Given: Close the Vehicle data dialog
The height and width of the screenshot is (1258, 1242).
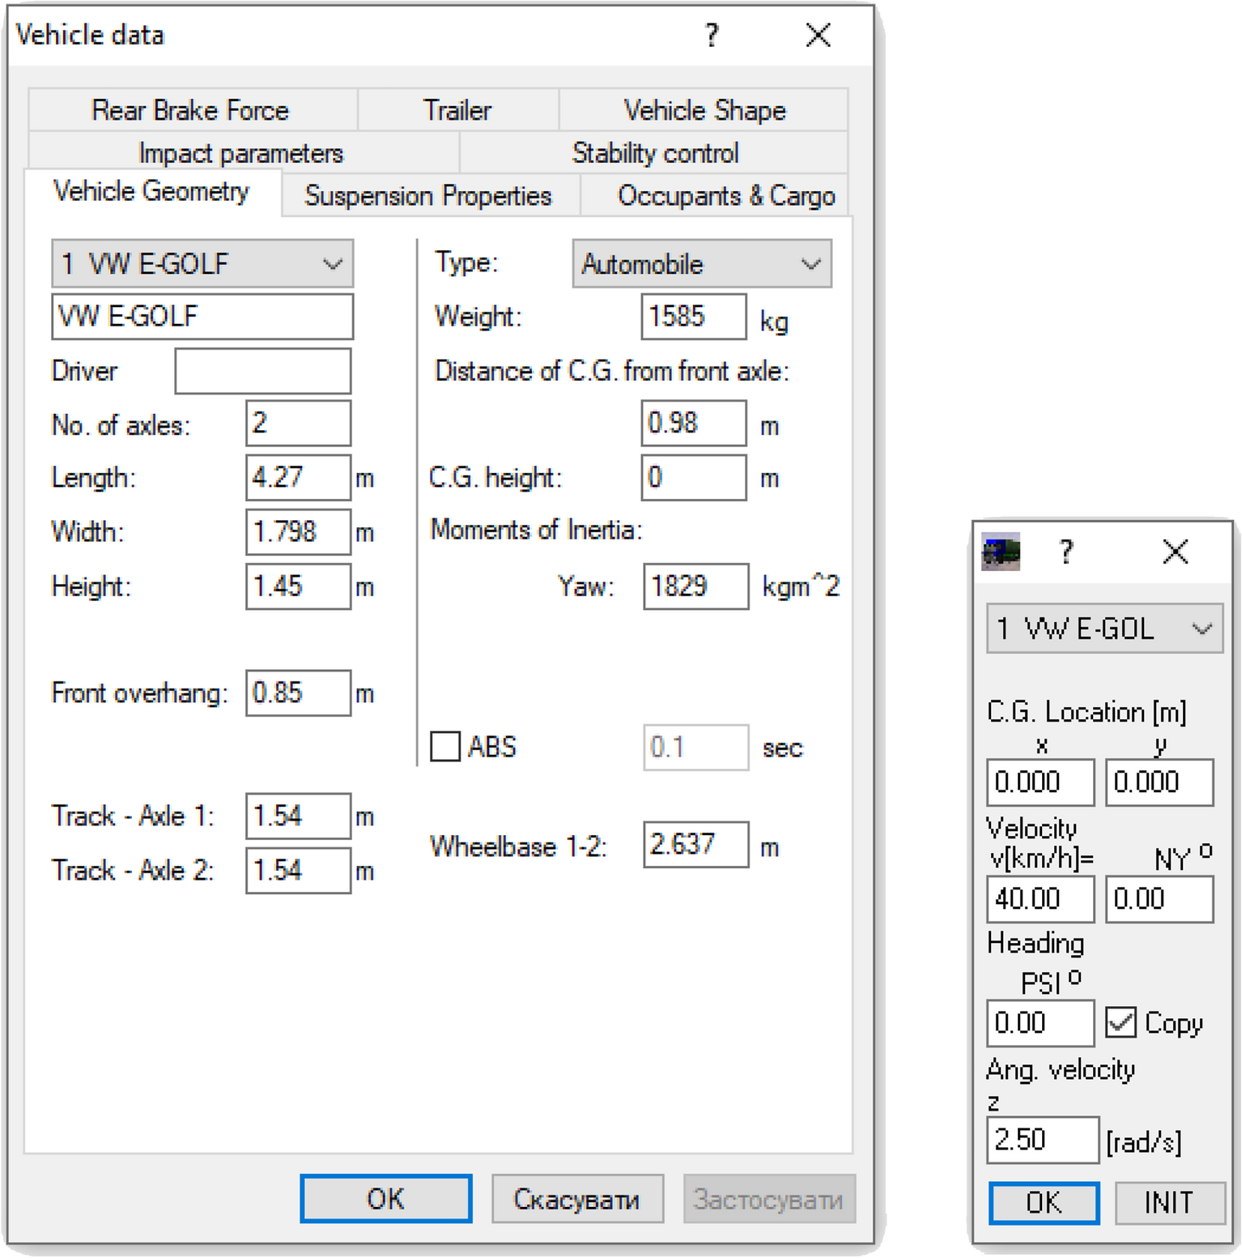Looking at the screenshot, I should click(x=818, y=36).
